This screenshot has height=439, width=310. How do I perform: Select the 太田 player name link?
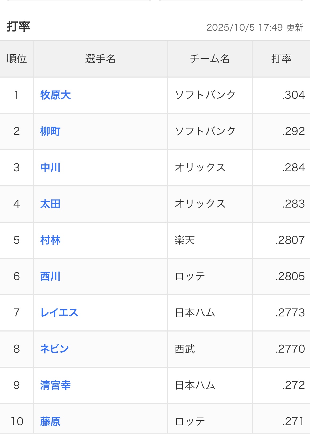point(50,204)
